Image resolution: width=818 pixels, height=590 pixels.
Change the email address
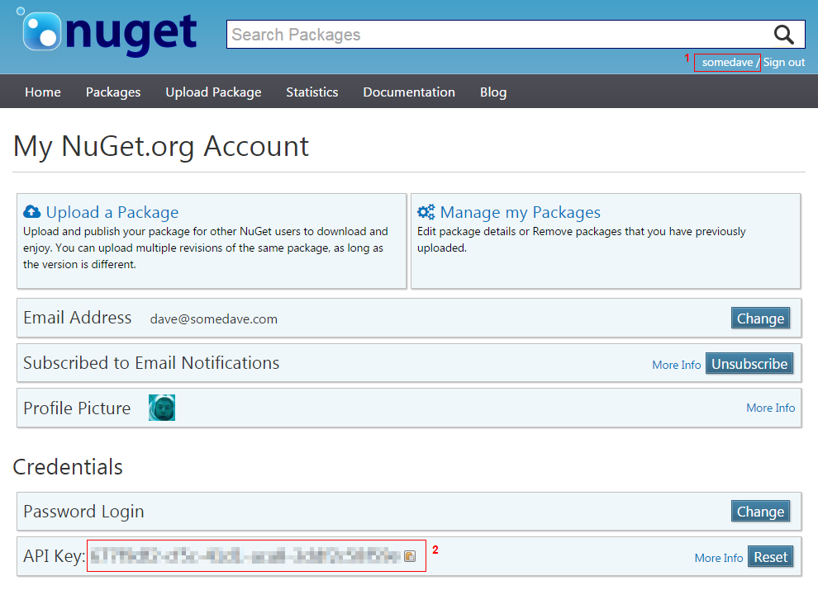[760, 319]
